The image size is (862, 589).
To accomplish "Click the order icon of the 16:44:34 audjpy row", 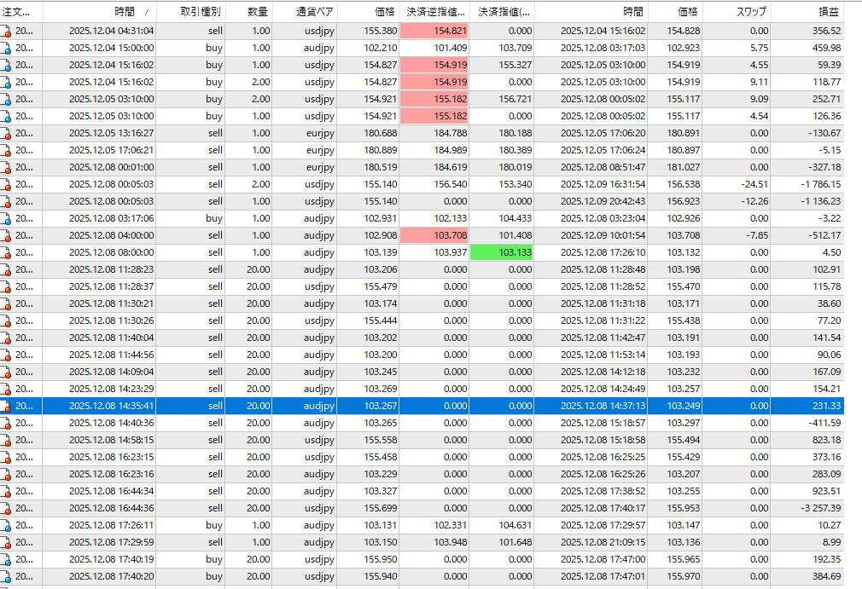I will tap(6, 491).
